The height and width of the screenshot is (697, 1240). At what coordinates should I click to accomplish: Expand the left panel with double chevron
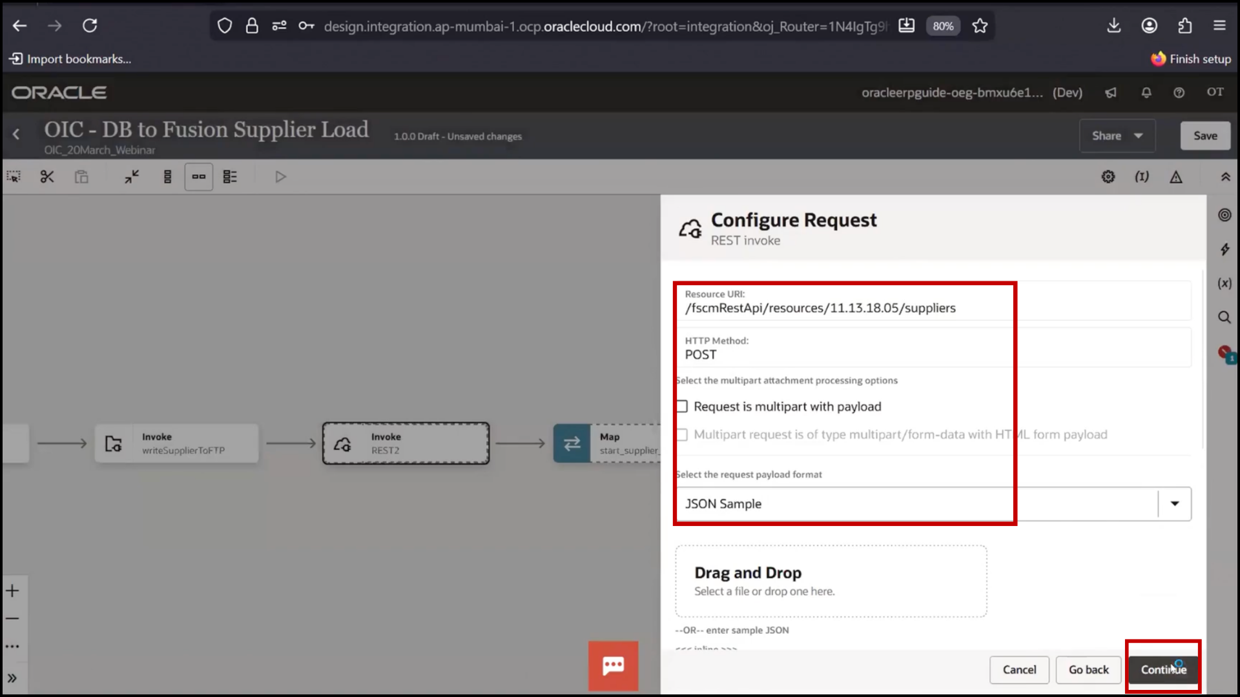12,678
